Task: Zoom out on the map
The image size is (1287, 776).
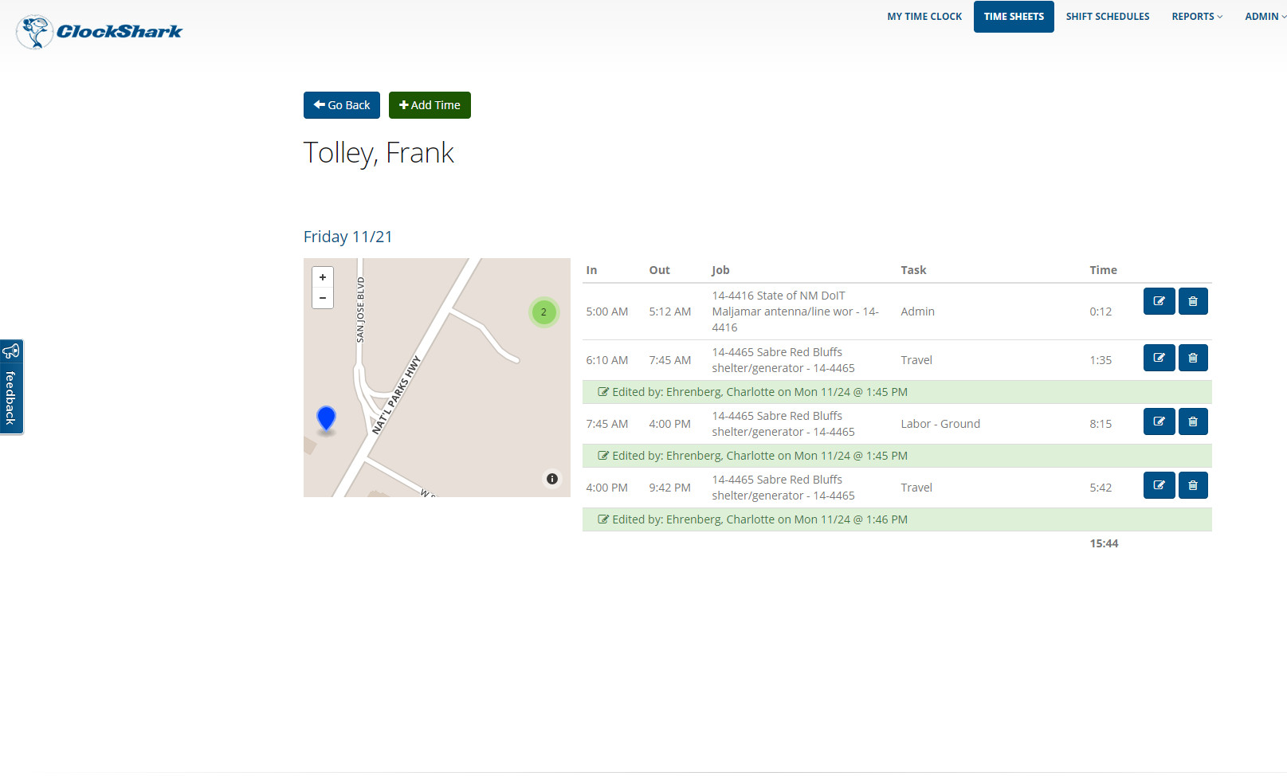Action: tap(323, 298)
